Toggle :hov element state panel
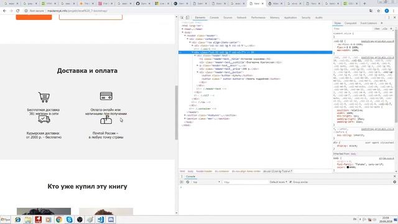This screenshot has width=398, height=224. (x=377, y=29)
